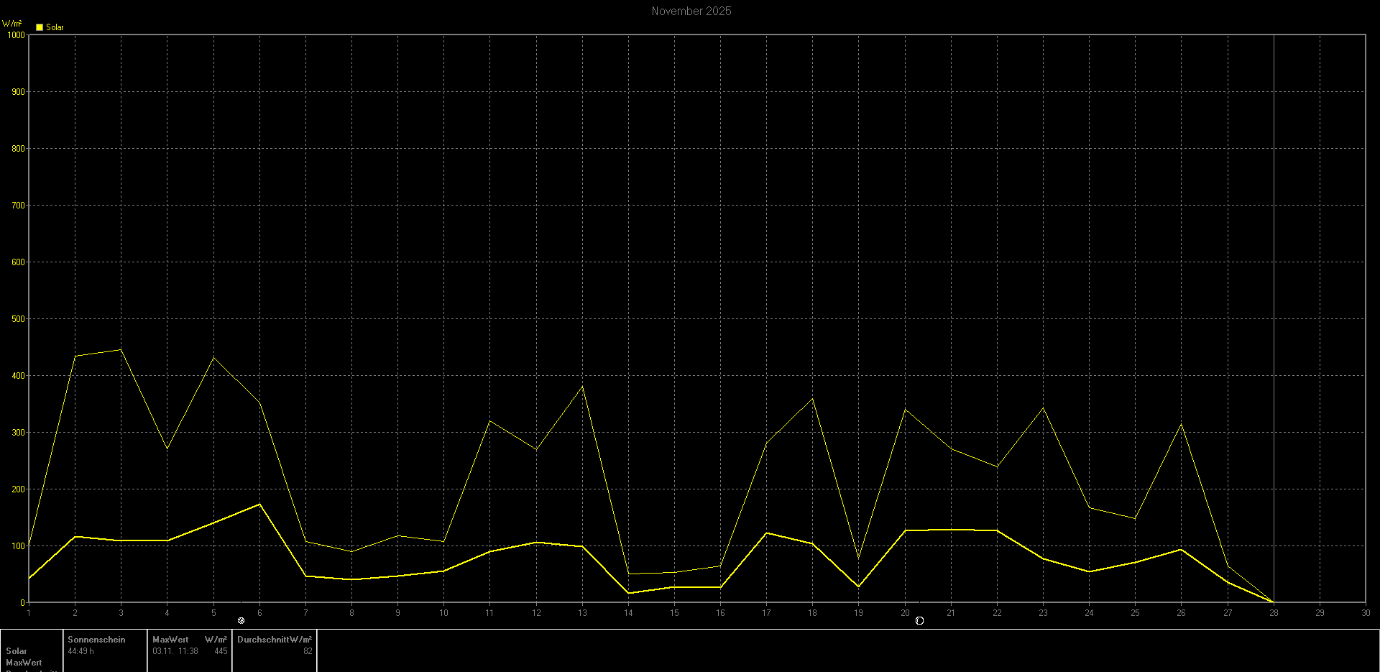The width and height of the screenshot is (1380, 672).
Task: Click the Durchschnitt W/m² column header
Action: tap(274, 640)
